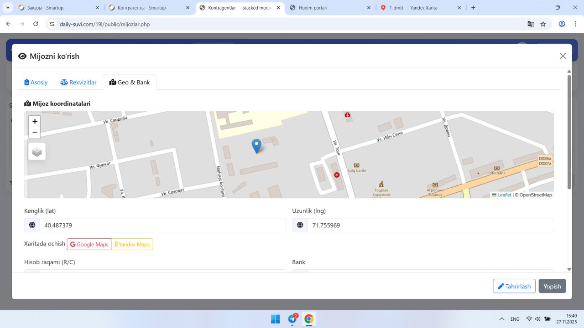
Task: Open Google Translate page icon
Action: pos(531,24)
